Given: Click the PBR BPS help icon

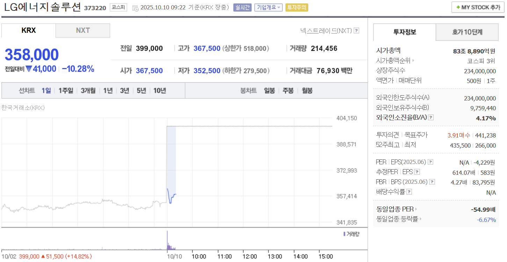Looking at the screenshot, I should pyautogui.click(x=432, y=181).
